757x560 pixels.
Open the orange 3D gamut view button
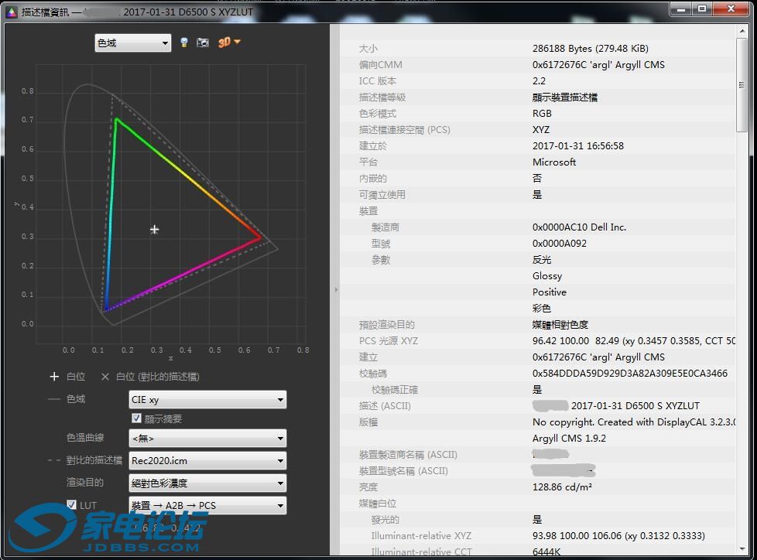tap(229, 43)
